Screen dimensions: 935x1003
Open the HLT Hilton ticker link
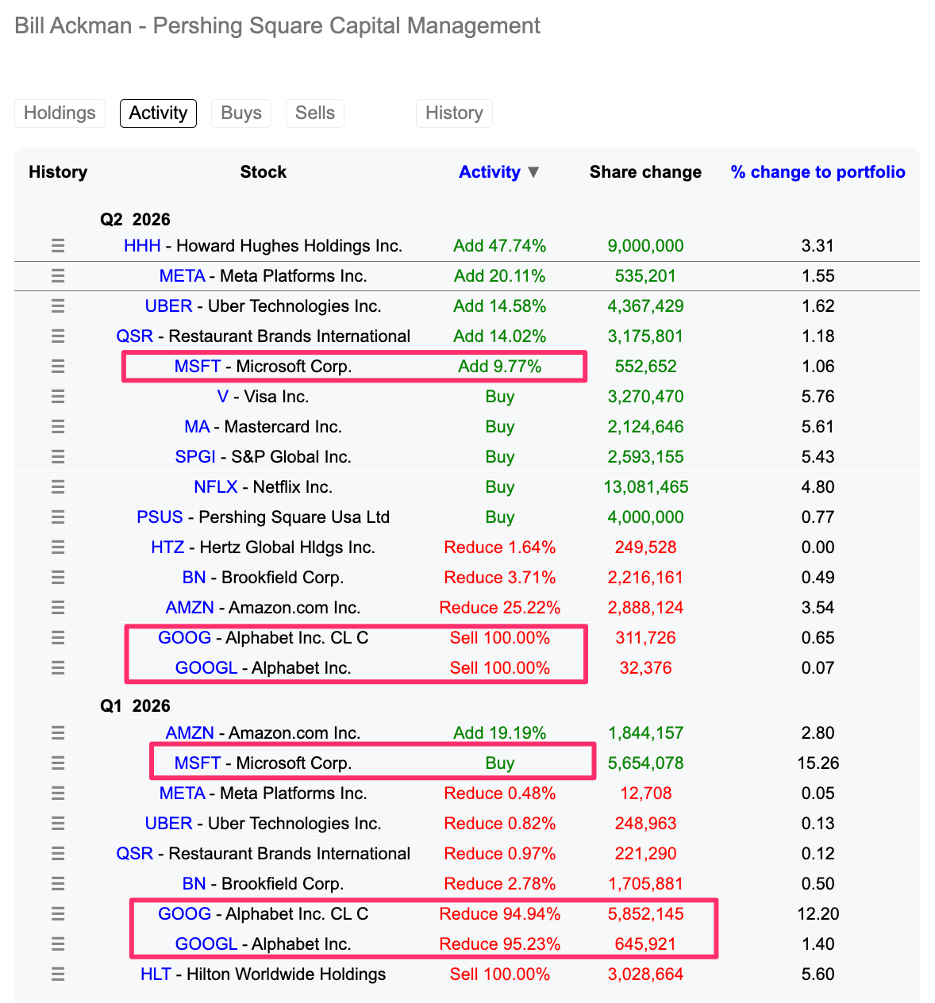(x=156, y=974)
